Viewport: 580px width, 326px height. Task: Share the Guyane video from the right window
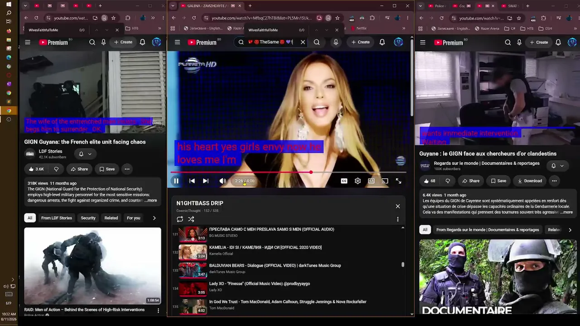click(471, 181)
